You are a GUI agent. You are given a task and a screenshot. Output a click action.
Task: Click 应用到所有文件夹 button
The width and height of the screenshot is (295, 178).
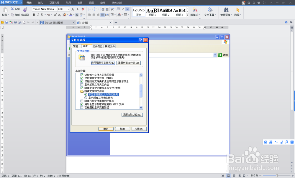pos(103,63)
